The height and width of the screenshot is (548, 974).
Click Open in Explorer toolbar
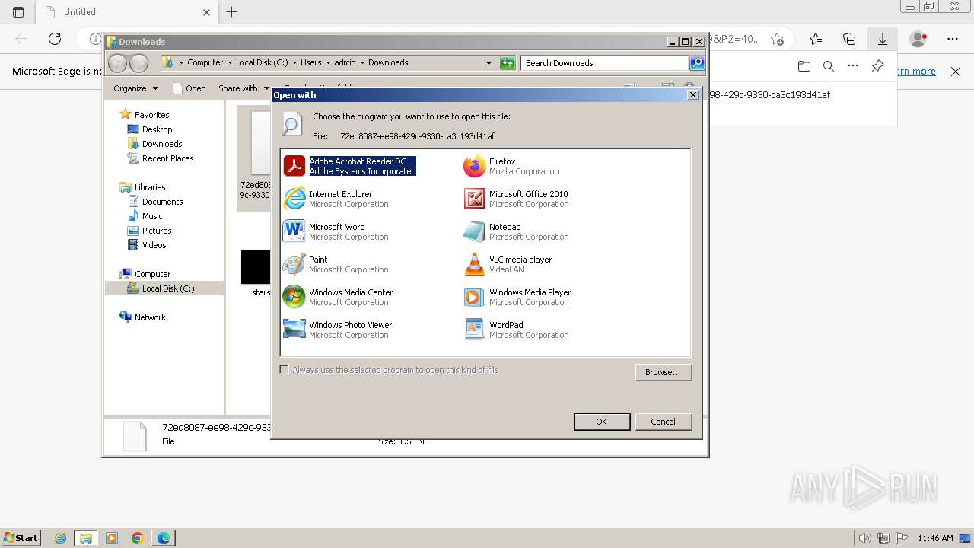point(189,88)
